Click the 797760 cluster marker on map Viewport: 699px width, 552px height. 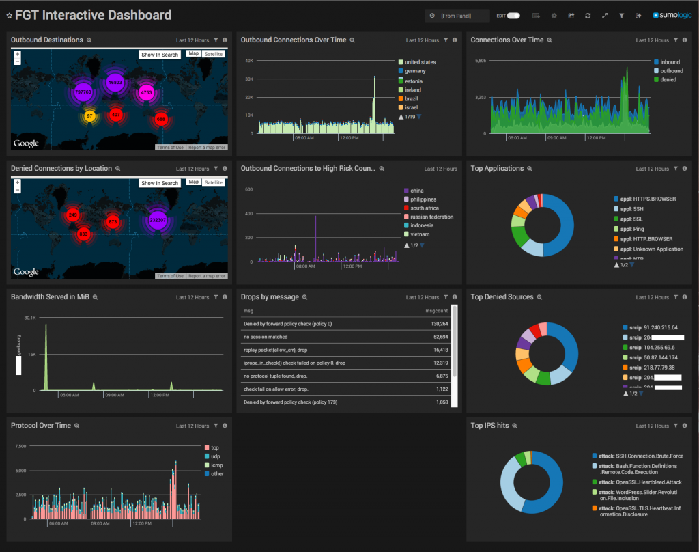coord(83,92)
